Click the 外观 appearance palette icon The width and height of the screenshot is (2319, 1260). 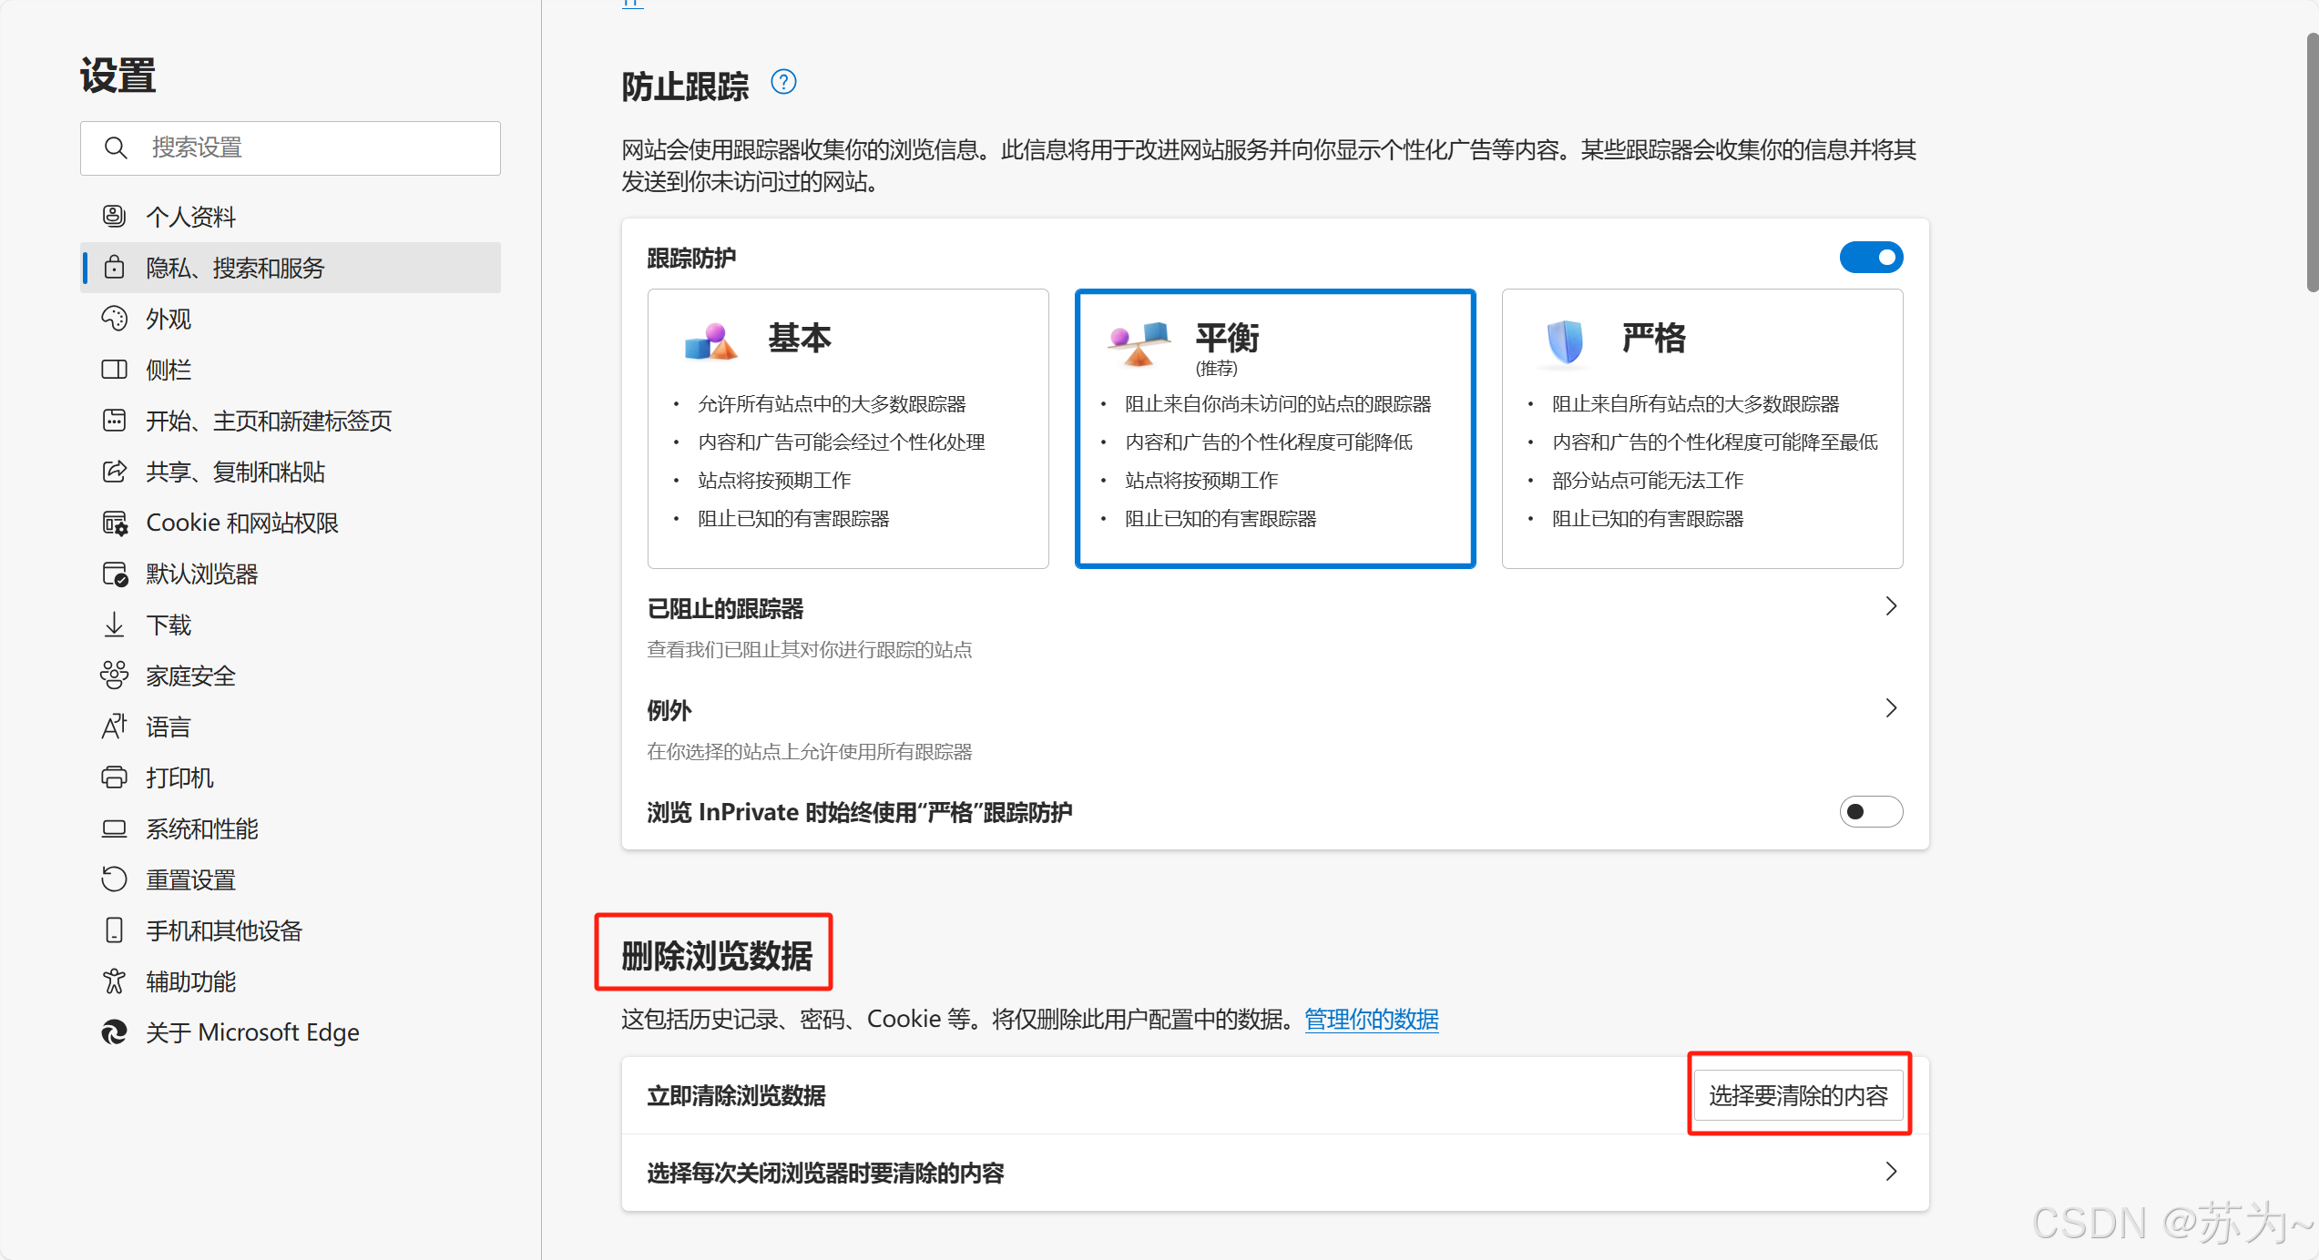pyautogui.click(x=114, y=319)
